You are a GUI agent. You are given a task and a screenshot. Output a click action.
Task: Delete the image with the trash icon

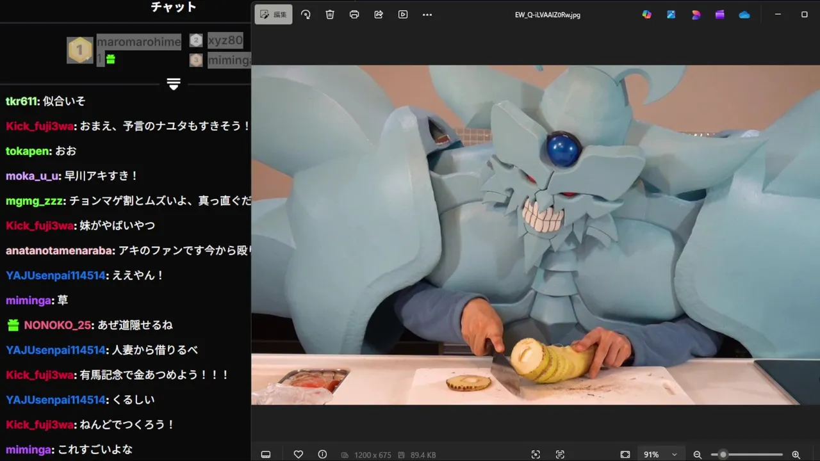(330, 14)
